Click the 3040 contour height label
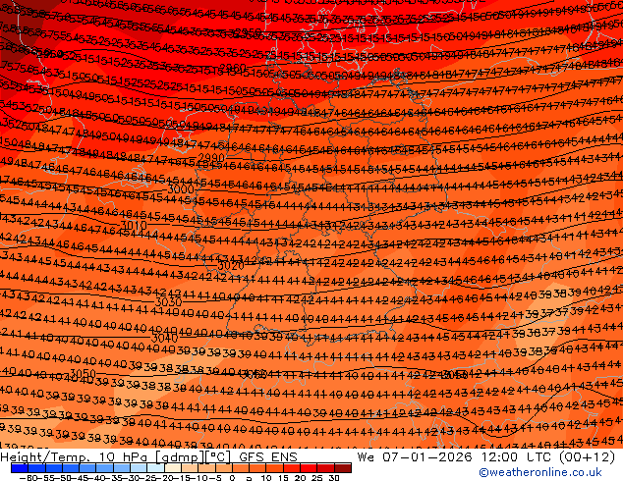623x481 pixels. pyautogui.click(x=164, y=338)
